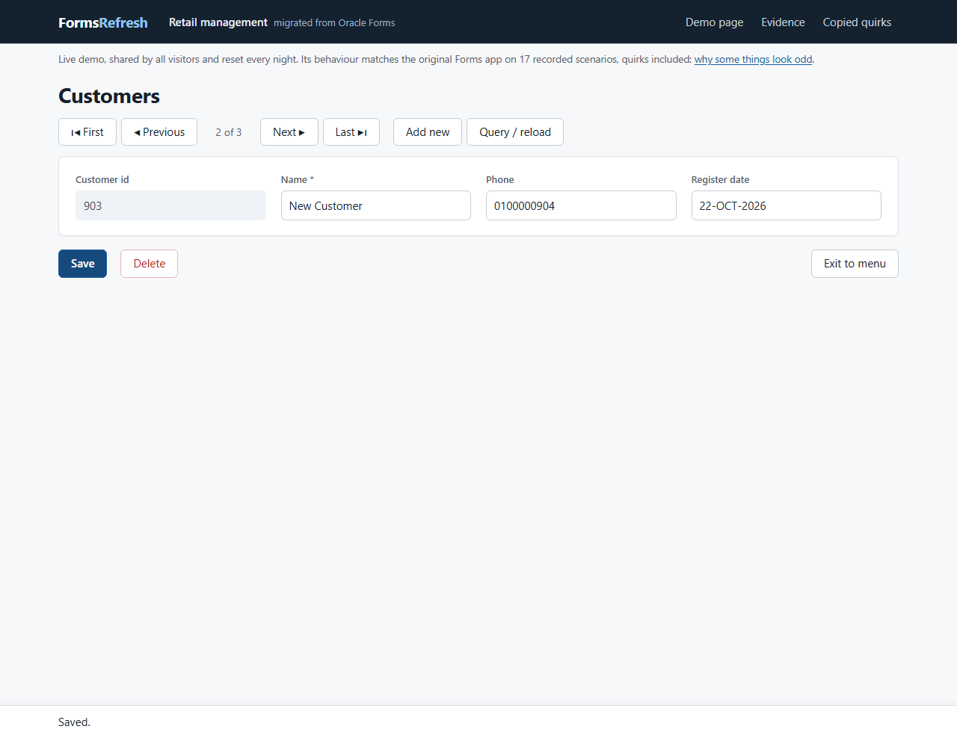957x747 pixels.
Task: Focus the Register date field
Action: point(787,205)
